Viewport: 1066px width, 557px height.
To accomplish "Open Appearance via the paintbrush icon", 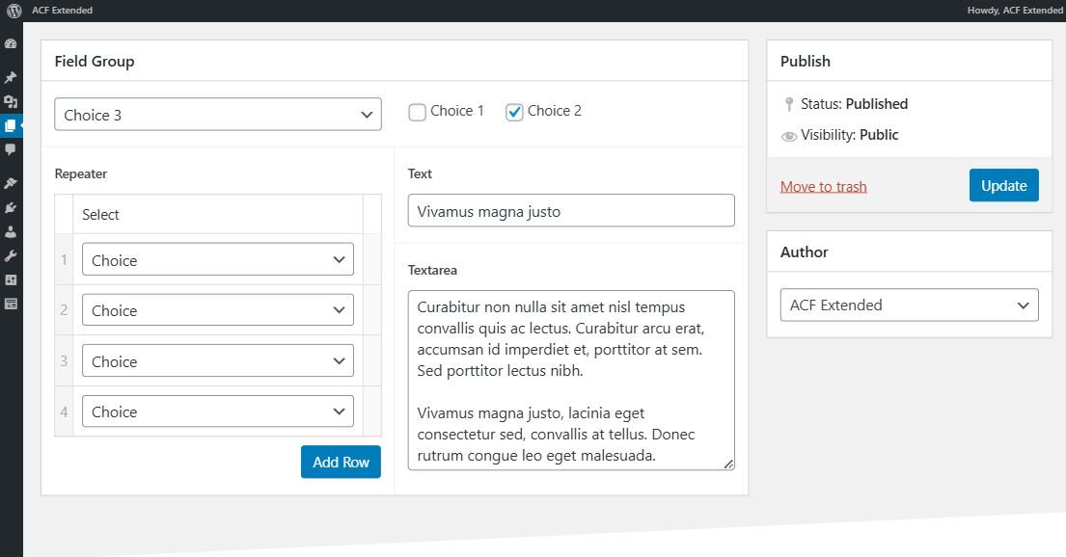I will click(11, 183).
